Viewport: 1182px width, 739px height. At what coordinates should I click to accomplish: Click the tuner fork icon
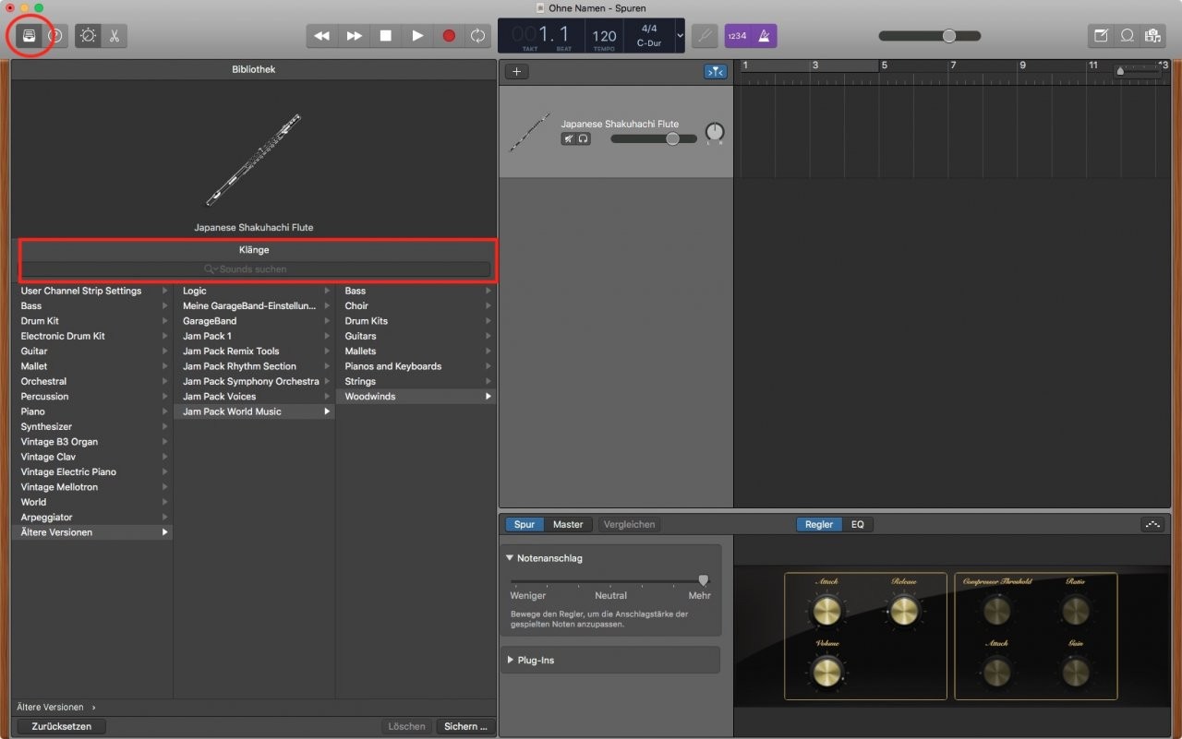click(705, 36)
